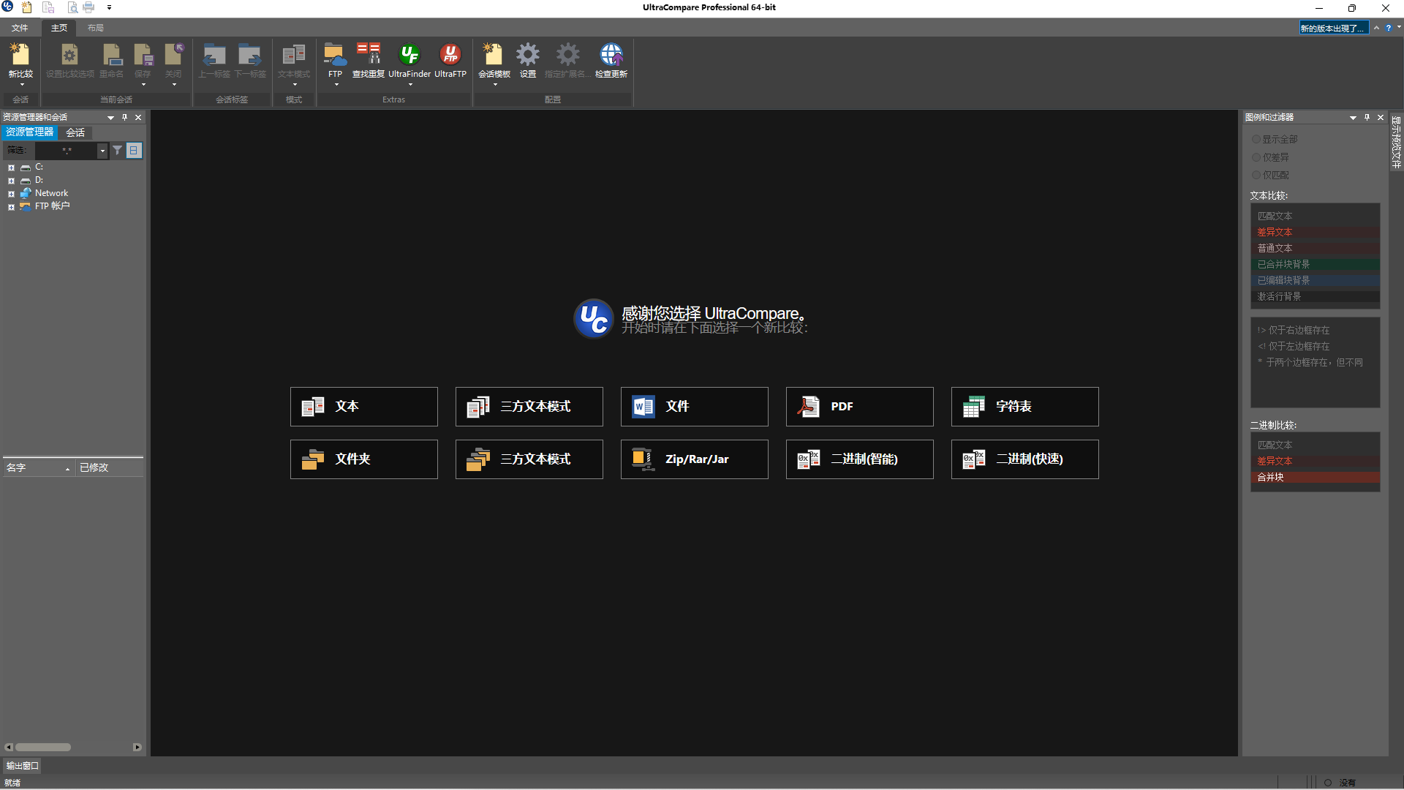Click the 差异文本 text color swatch

click(1316, 232)
